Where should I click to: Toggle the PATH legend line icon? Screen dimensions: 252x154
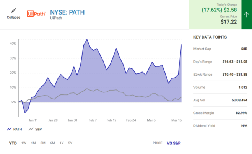pyautogui.click(x=9, y=129)
